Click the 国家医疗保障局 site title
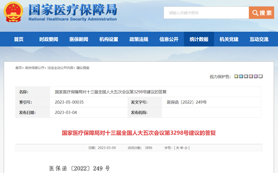278x173 pixels. [x=73, y=10]
